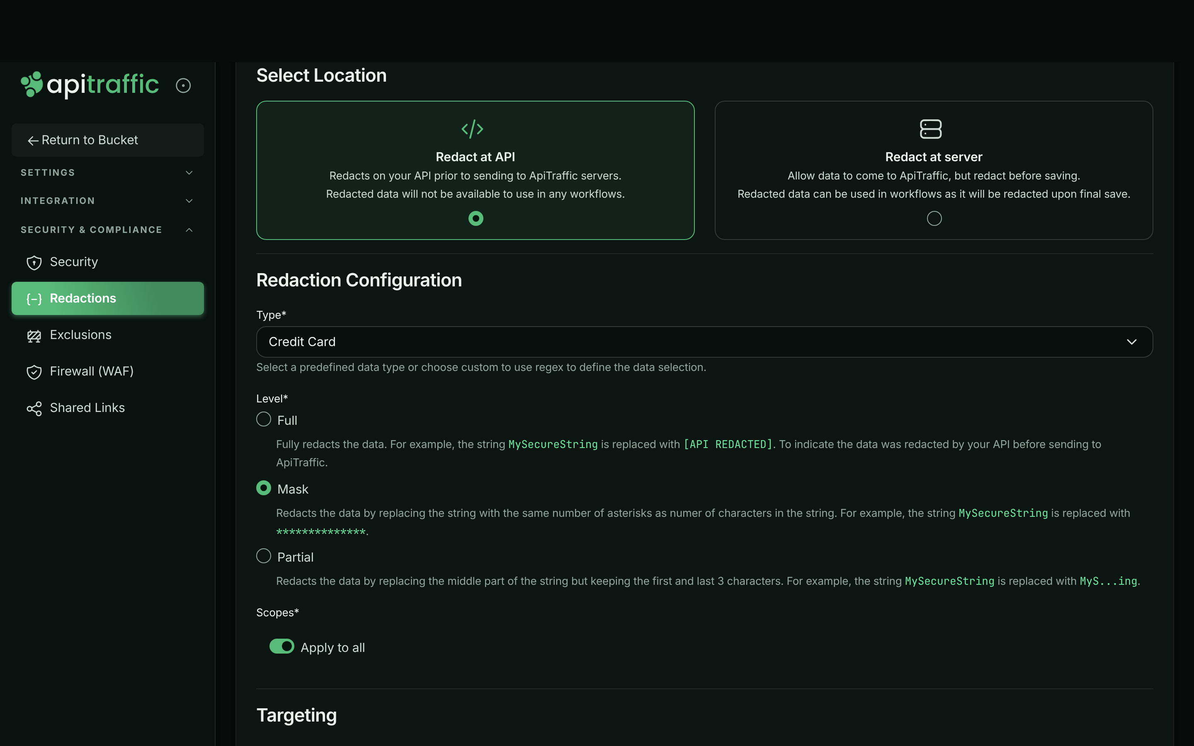Click the Redact at API card title

475,157
